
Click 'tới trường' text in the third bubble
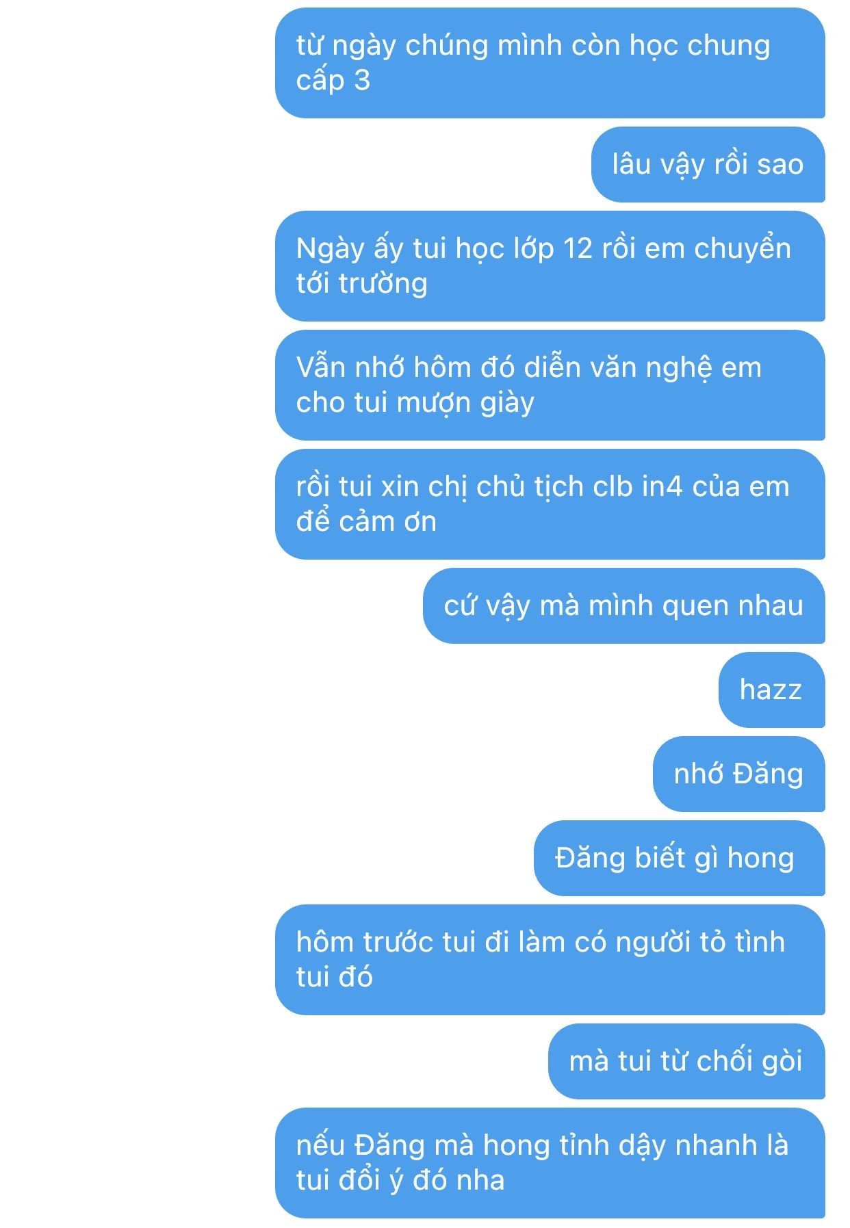(362, 284)
